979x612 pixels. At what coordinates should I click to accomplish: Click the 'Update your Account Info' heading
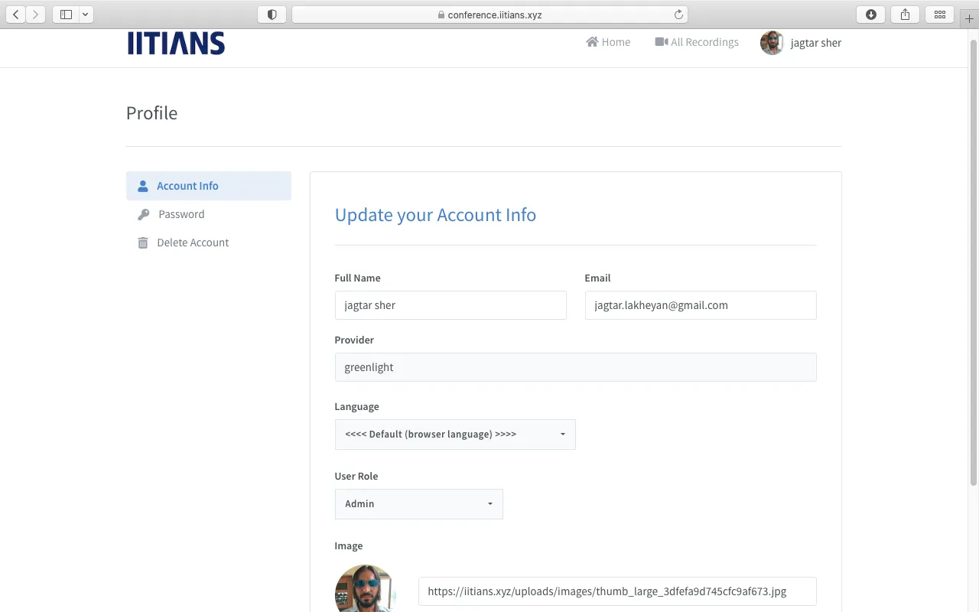[x=435, y=215]
